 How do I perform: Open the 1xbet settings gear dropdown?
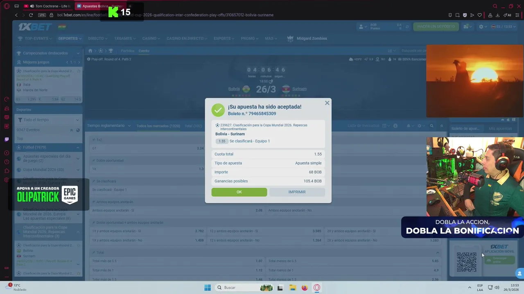[x=483, y=27]
